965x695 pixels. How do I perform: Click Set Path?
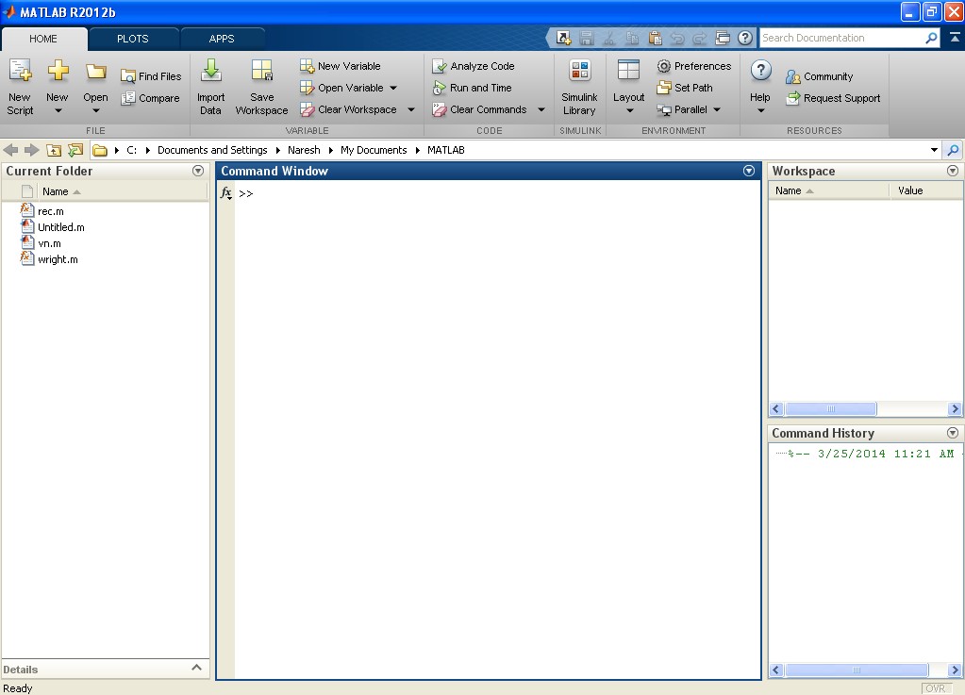[x=684, y=88]
